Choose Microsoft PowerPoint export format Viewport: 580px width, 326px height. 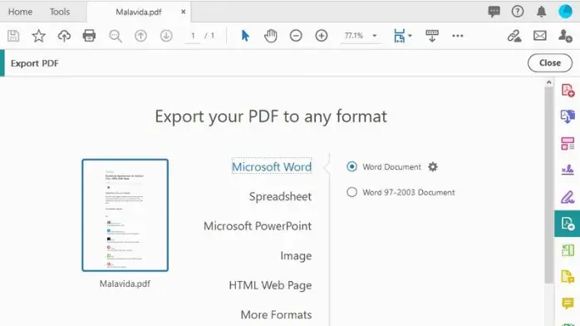[258, 226]
